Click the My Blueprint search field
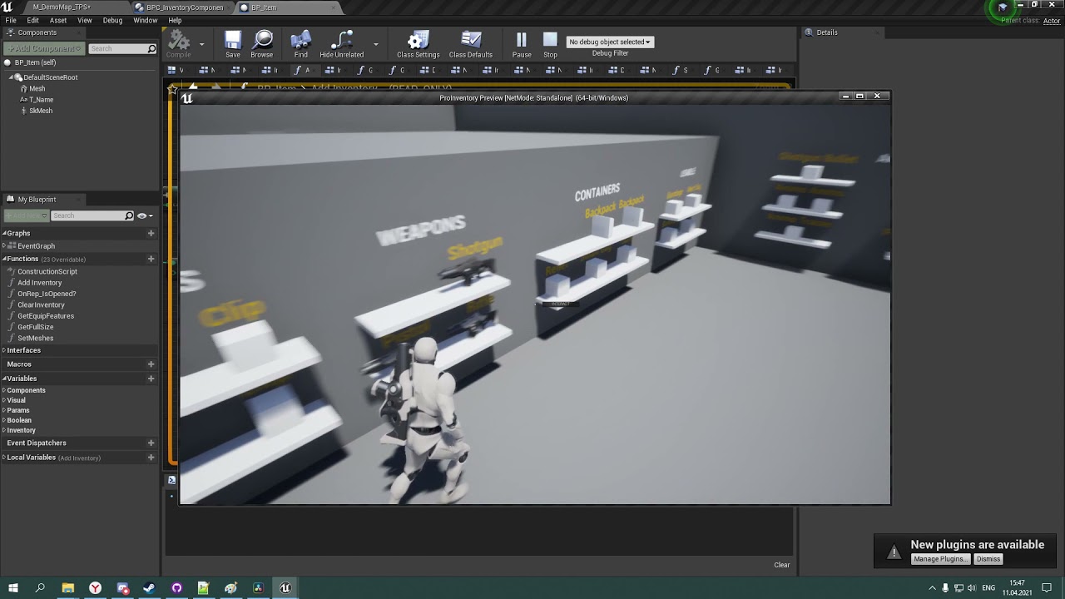Image resolution: width=1065 pixels, height=599 pixels. 92,215
